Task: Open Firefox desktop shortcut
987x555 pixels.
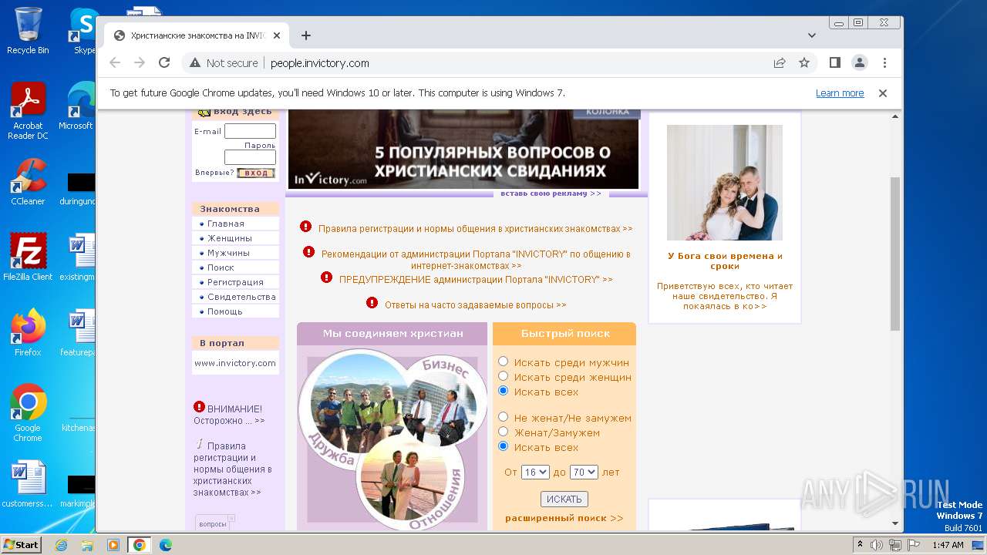Action: (28, 332)
